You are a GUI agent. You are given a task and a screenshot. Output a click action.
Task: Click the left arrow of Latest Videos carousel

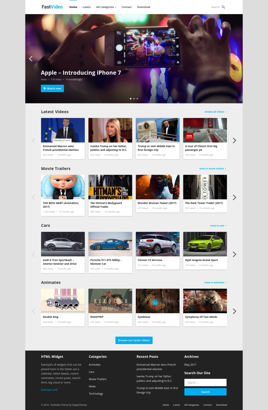(x=33, y=140)
